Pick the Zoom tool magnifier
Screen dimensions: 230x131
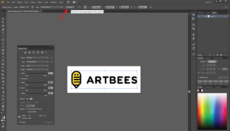tap(3, 110)
